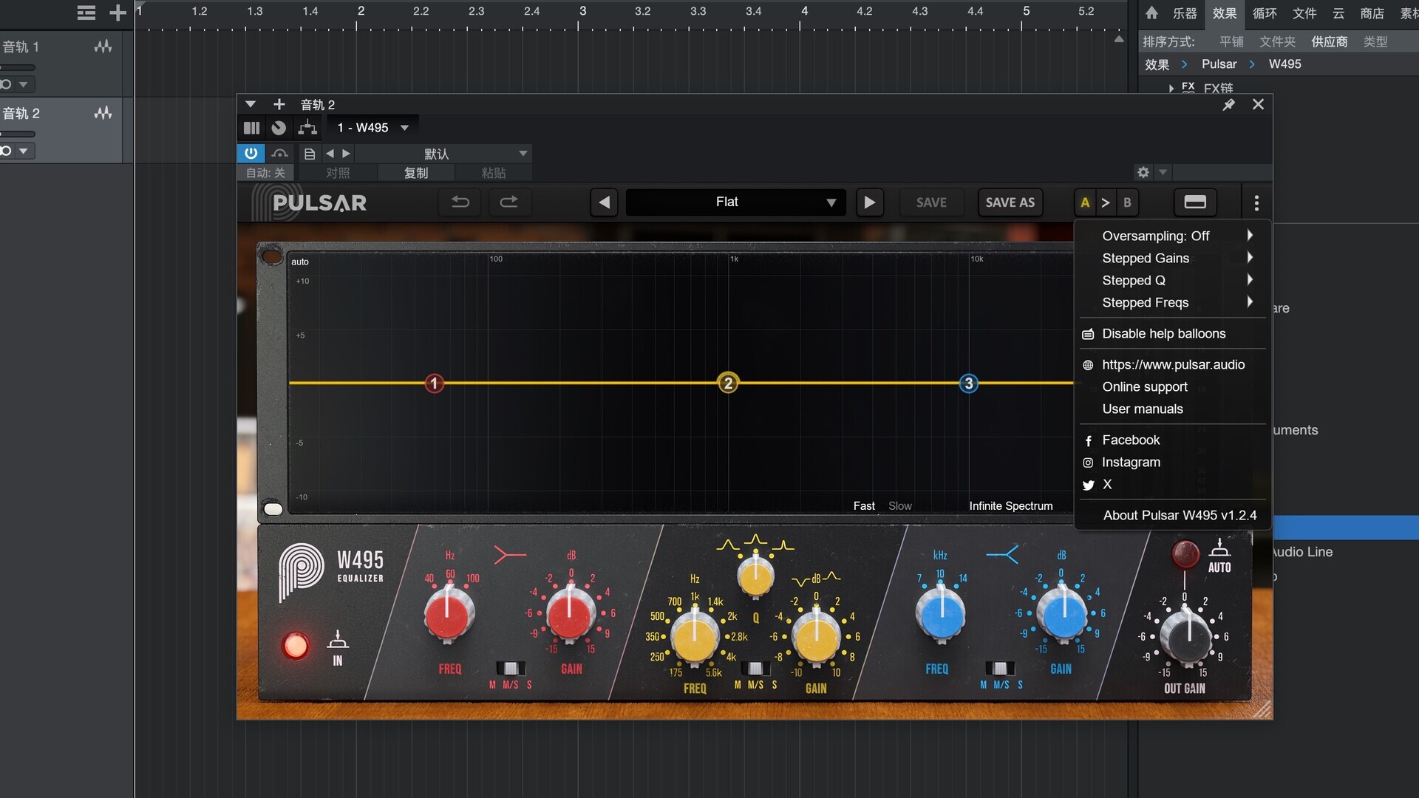
Task: Select the B state slot
Action: click(x=1127, y=202)
